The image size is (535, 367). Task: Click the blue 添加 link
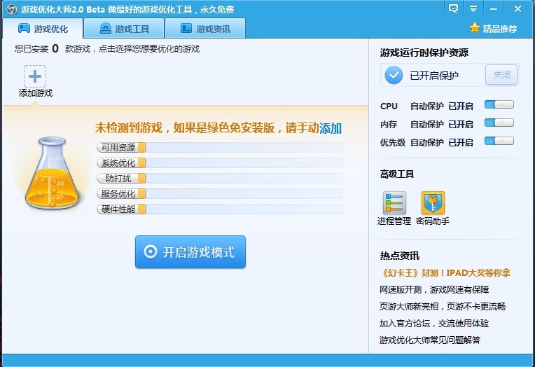331,128
